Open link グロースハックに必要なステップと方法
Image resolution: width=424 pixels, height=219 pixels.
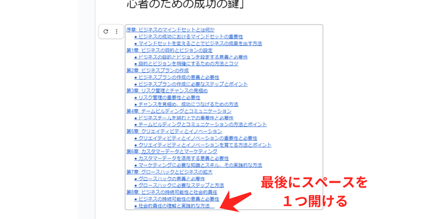tap(181, 185)
